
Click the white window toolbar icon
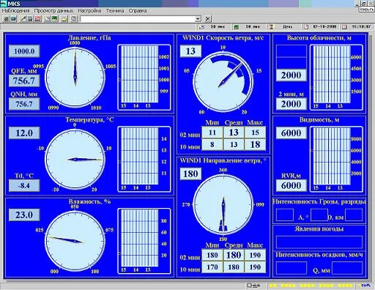pyautogui.click(x=48, y=18)
